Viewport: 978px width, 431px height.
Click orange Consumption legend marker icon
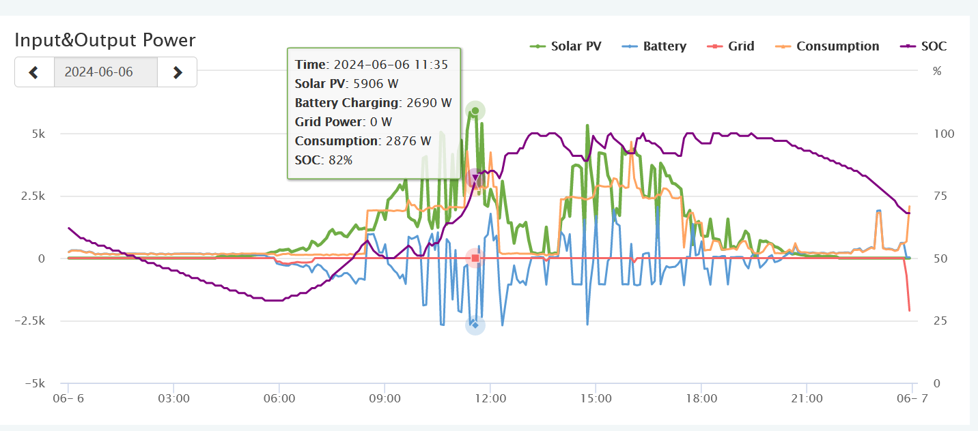coord(783,46)
